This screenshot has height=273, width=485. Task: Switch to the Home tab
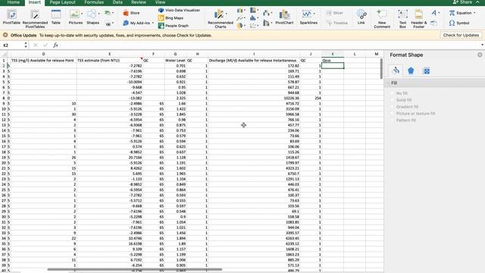click(14, 2)
